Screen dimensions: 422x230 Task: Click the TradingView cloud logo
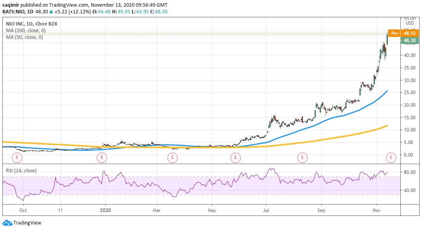pos(8,223)
